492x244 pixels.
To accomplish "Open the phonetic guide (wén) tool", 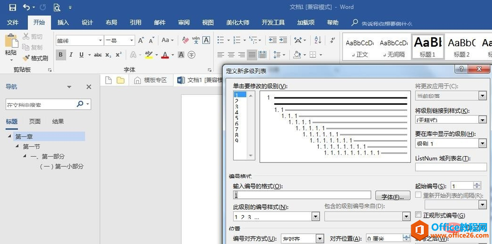I will 196,40.
